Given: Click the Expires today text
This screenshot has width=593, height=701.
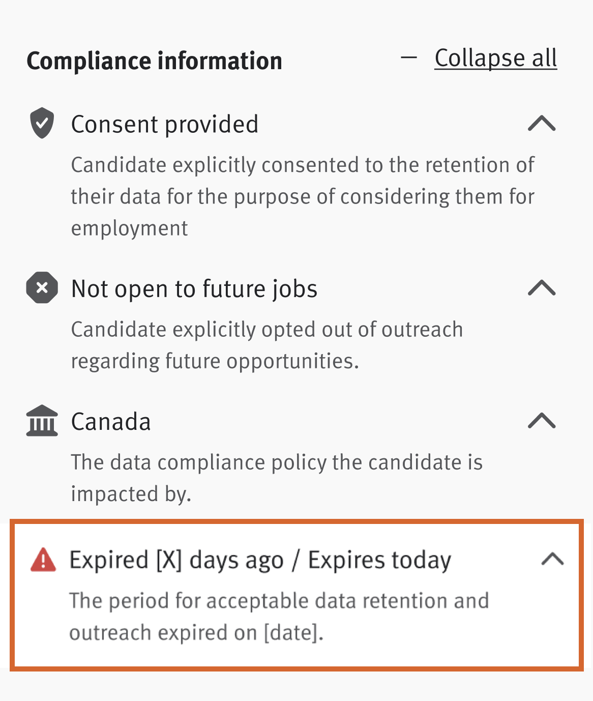Looking at the screenshot, I should click(x=379, y=561).
